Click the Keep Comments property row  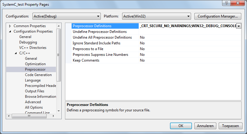(x=86, y=60)
